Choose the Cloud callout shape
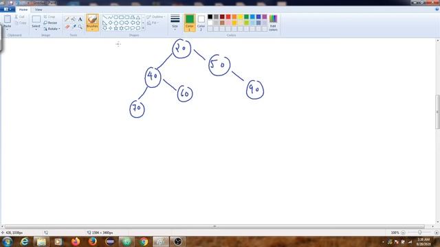 point(138,28)
